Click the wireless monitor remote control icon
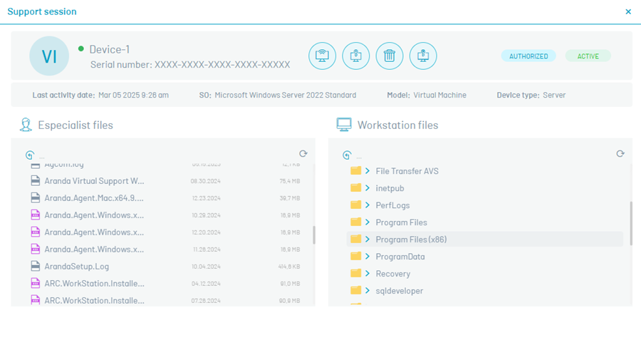Image resolution: width=641 pixels, height=340 pixels. tap(322, 56)
